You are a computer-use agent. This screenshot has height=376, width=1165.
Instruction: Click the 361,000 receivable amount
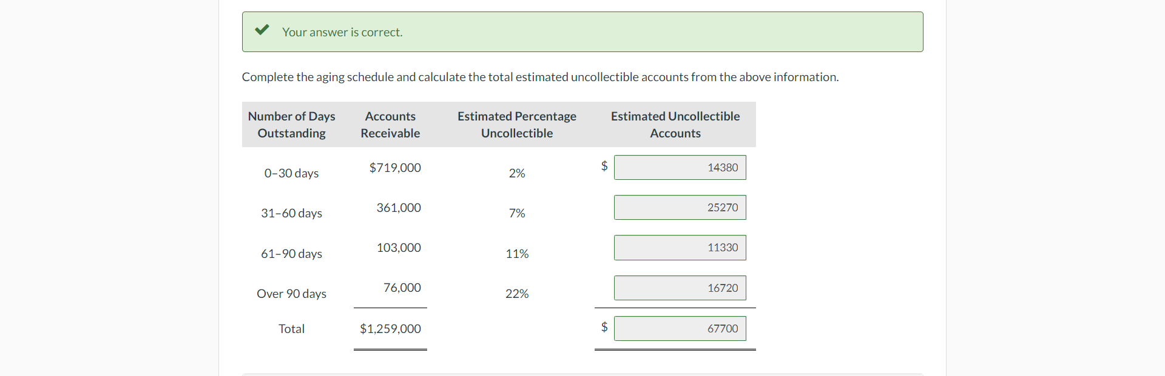click(x=399, y=208)
